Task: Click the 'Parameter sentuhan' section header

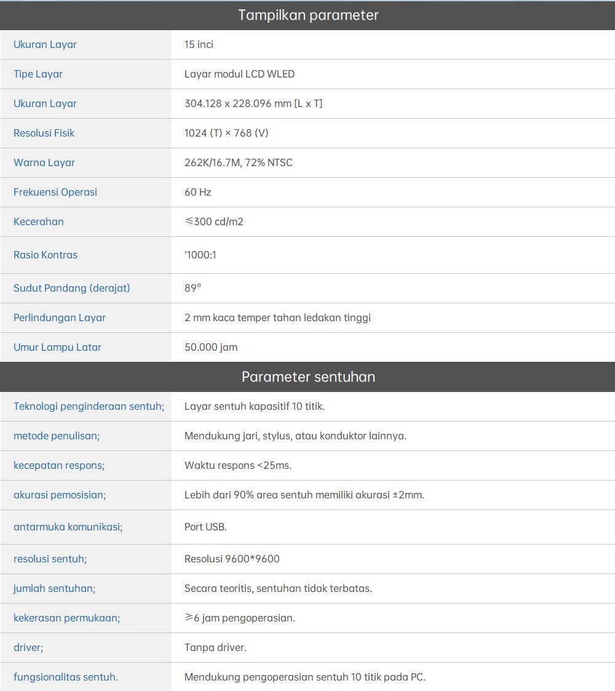Action: pyautogui.click(x=308, y=377)
